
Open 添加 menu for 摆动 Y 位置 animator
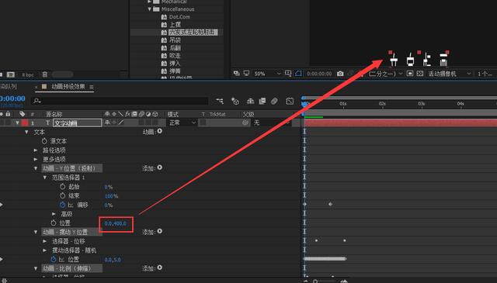pos(160,231)
